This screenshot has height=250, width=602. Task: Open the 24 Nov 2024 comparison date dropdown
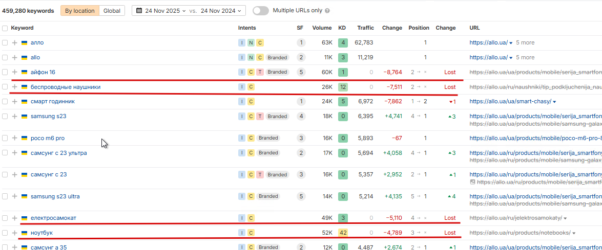tap(222, 11)
